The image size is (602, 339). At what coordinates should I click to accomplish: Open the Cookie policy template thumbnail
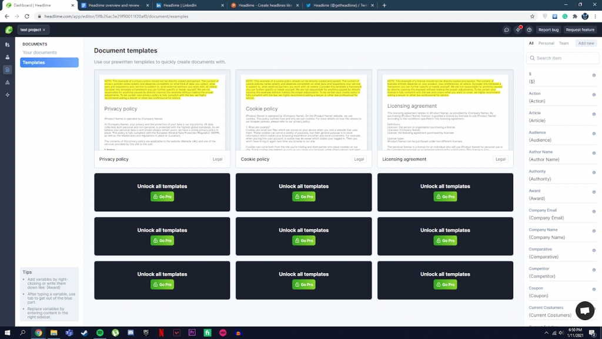tap(304, 111)
